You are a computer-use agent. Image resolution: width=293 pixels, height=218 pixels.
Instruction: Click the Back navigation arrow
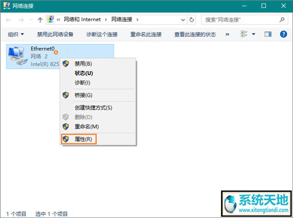point(8,20)
